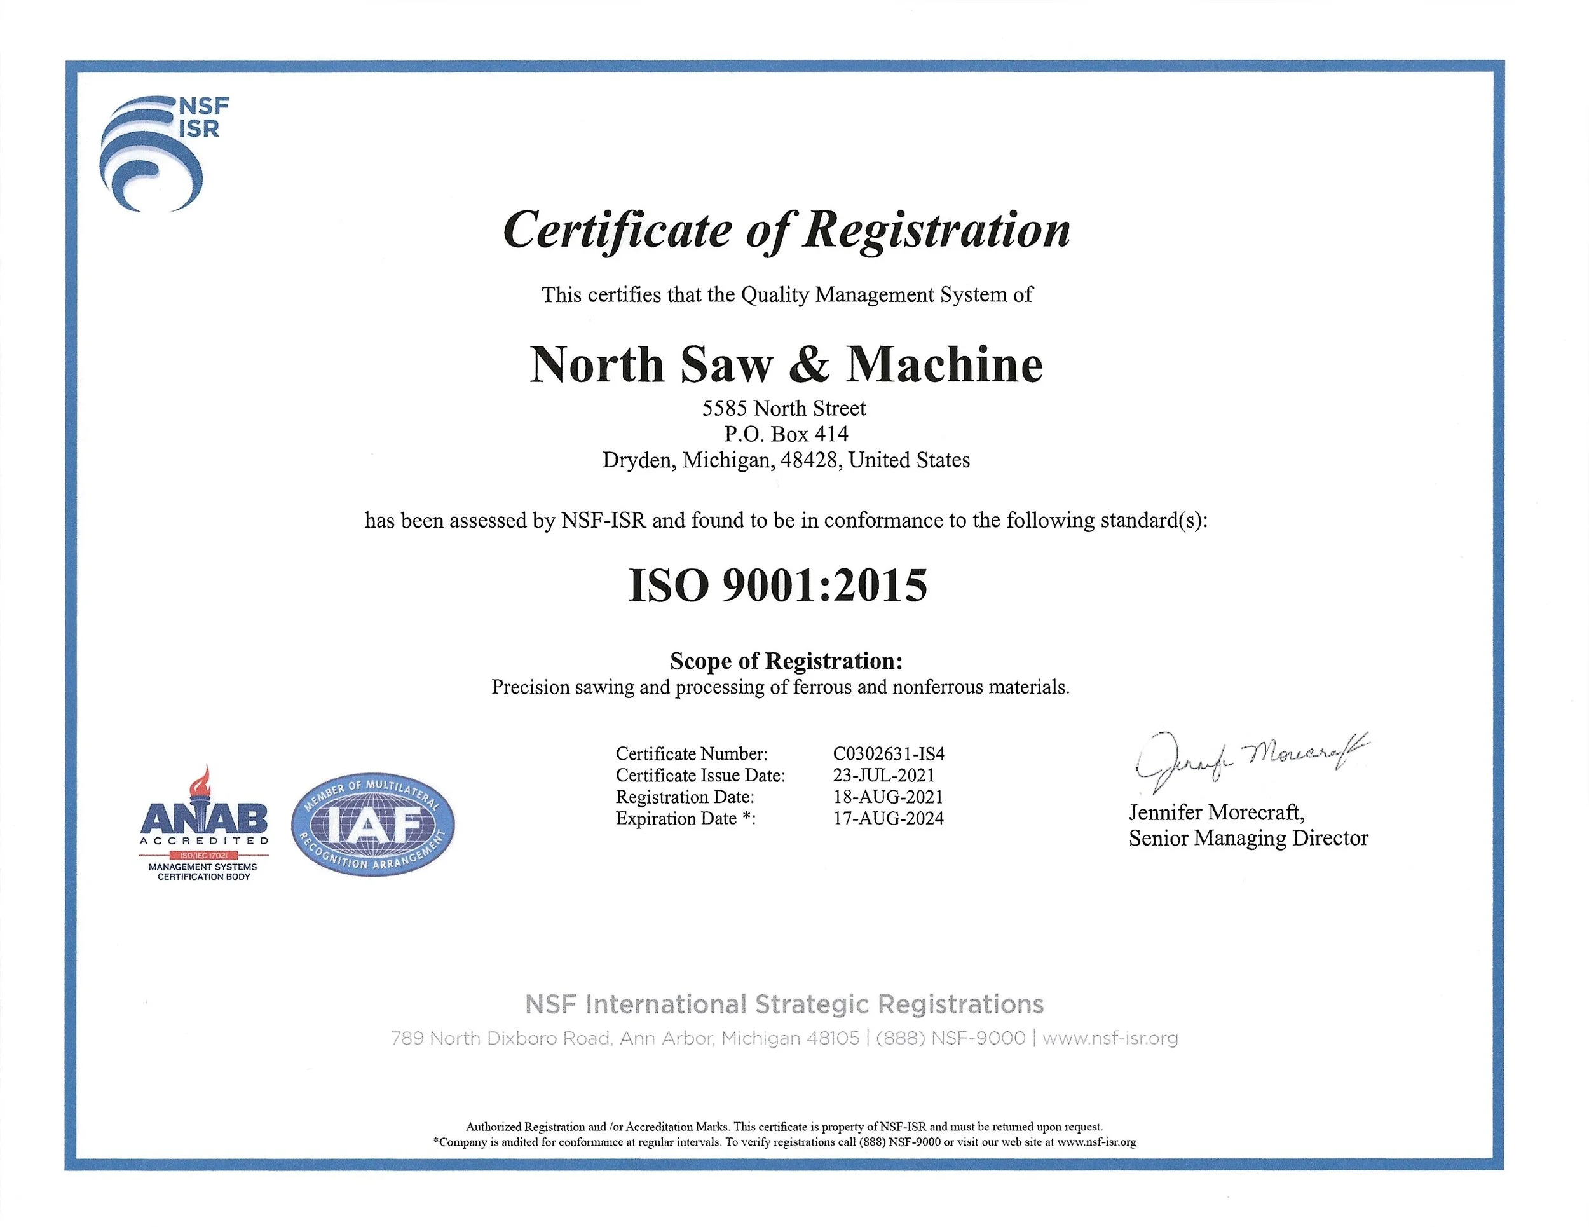The height and width of the screenshot is (1227, 1589).
Task: Click the (888) NSF-9000 phone number
Action: tap(950, 1039)
